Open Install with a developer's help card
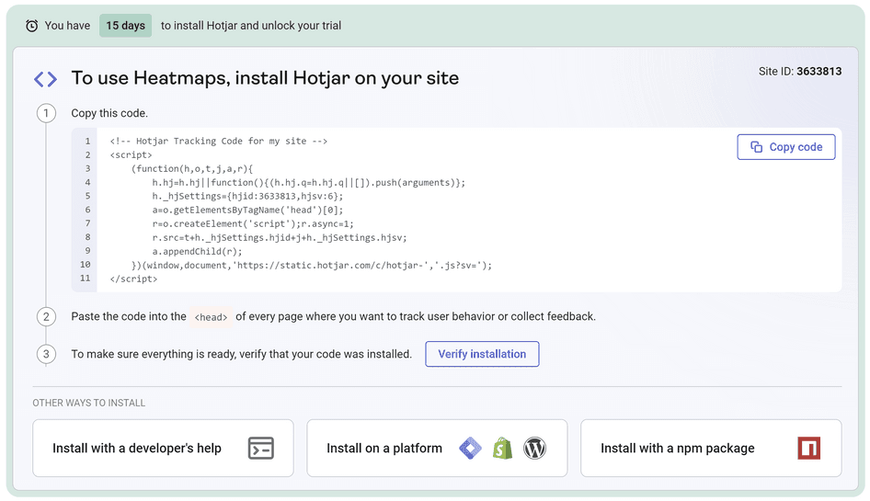Viewport: 870px width, 501px height. pyautogui.click(x=163, y=448)
